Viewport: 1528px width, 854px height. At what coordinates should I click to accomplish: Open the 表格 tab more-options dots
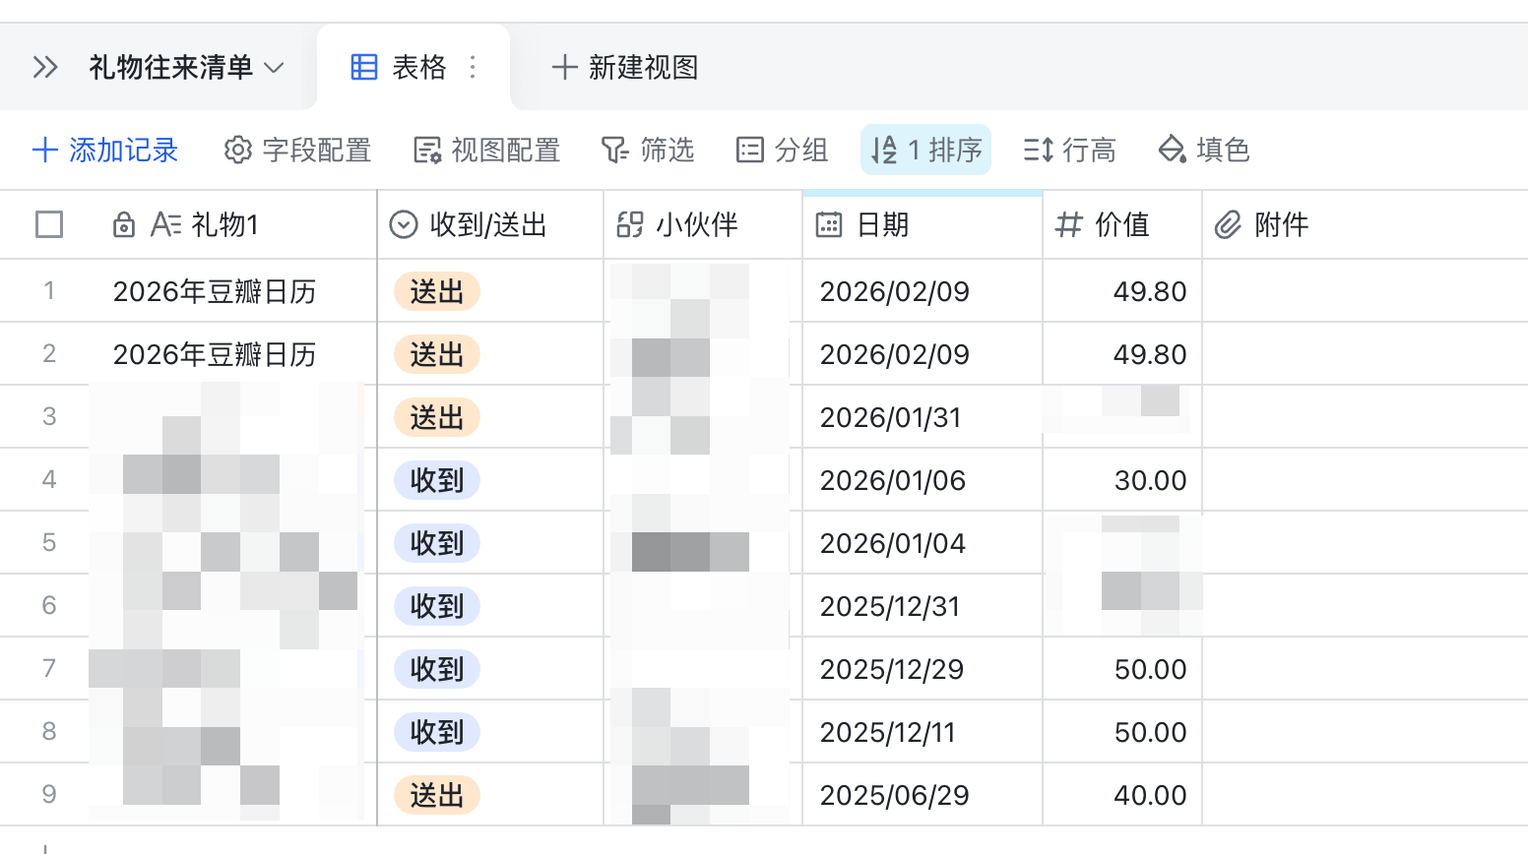point(474,67)
